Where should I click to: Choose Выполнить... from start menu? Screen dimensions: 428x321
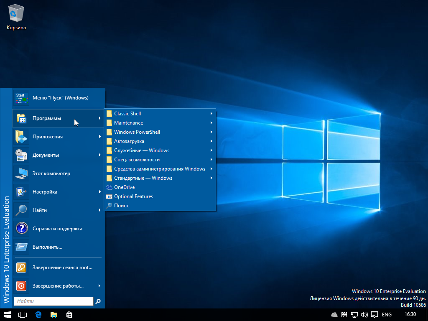click(59, 247)
